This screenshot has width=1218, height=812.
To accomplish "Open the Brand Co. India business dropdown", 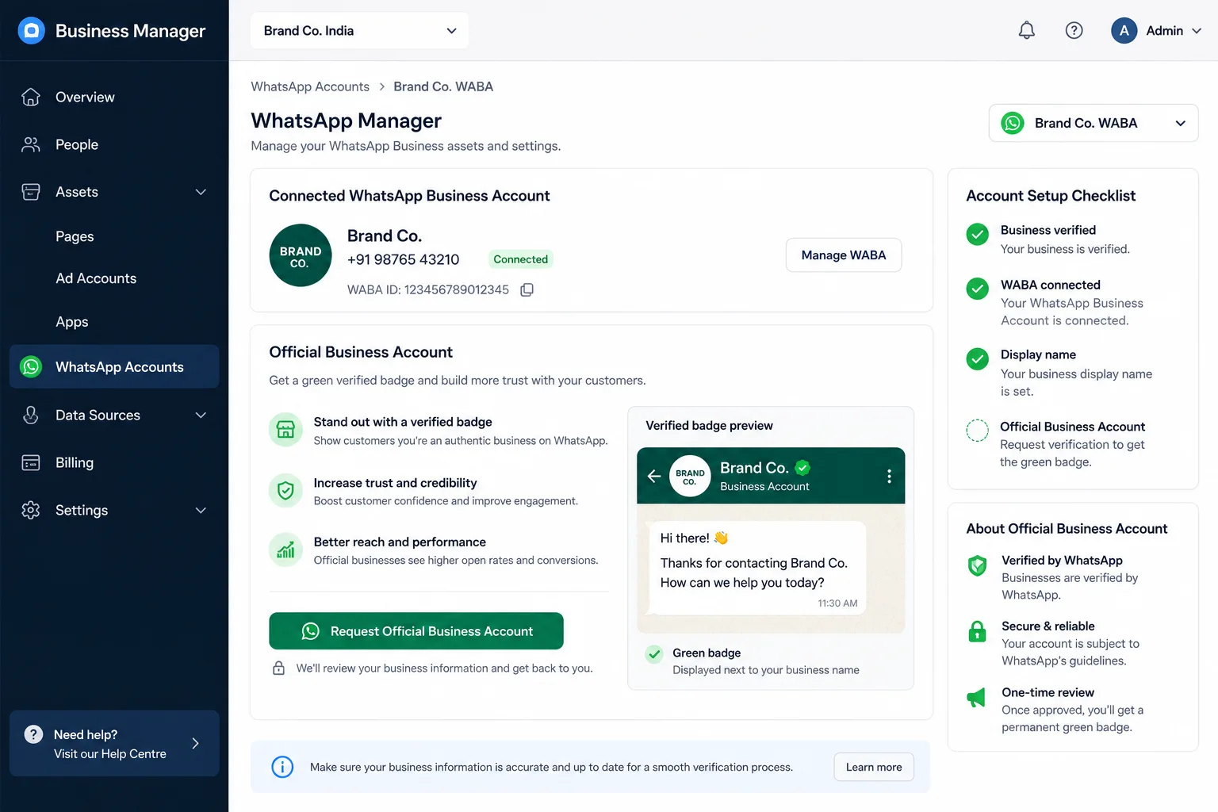I will click(359, 31).
